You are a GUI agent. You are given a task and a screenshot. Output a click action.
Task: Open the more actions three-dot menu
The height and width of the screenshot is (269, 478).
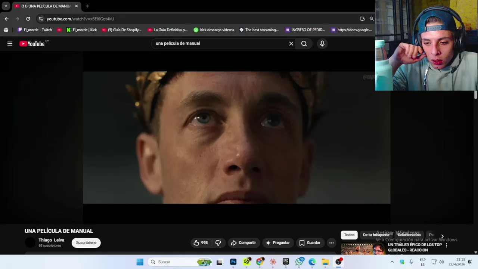tap(331, 243)
